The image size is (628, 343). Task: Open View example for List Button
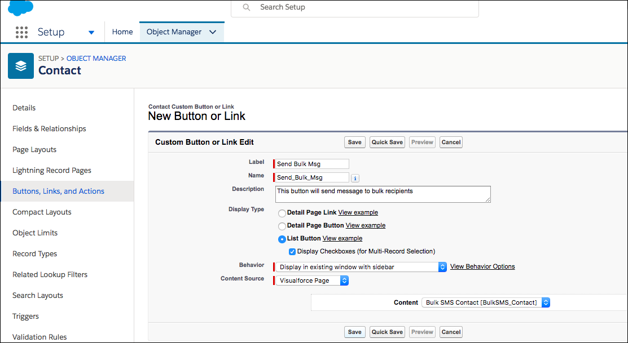click(x=342, y=238)
